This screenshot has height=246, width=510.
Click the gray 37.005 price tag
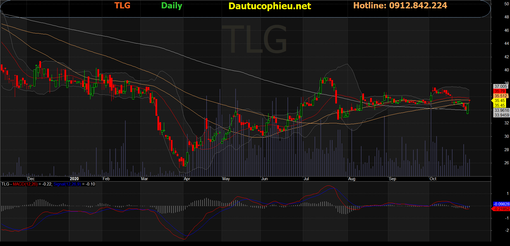[501, 86]
